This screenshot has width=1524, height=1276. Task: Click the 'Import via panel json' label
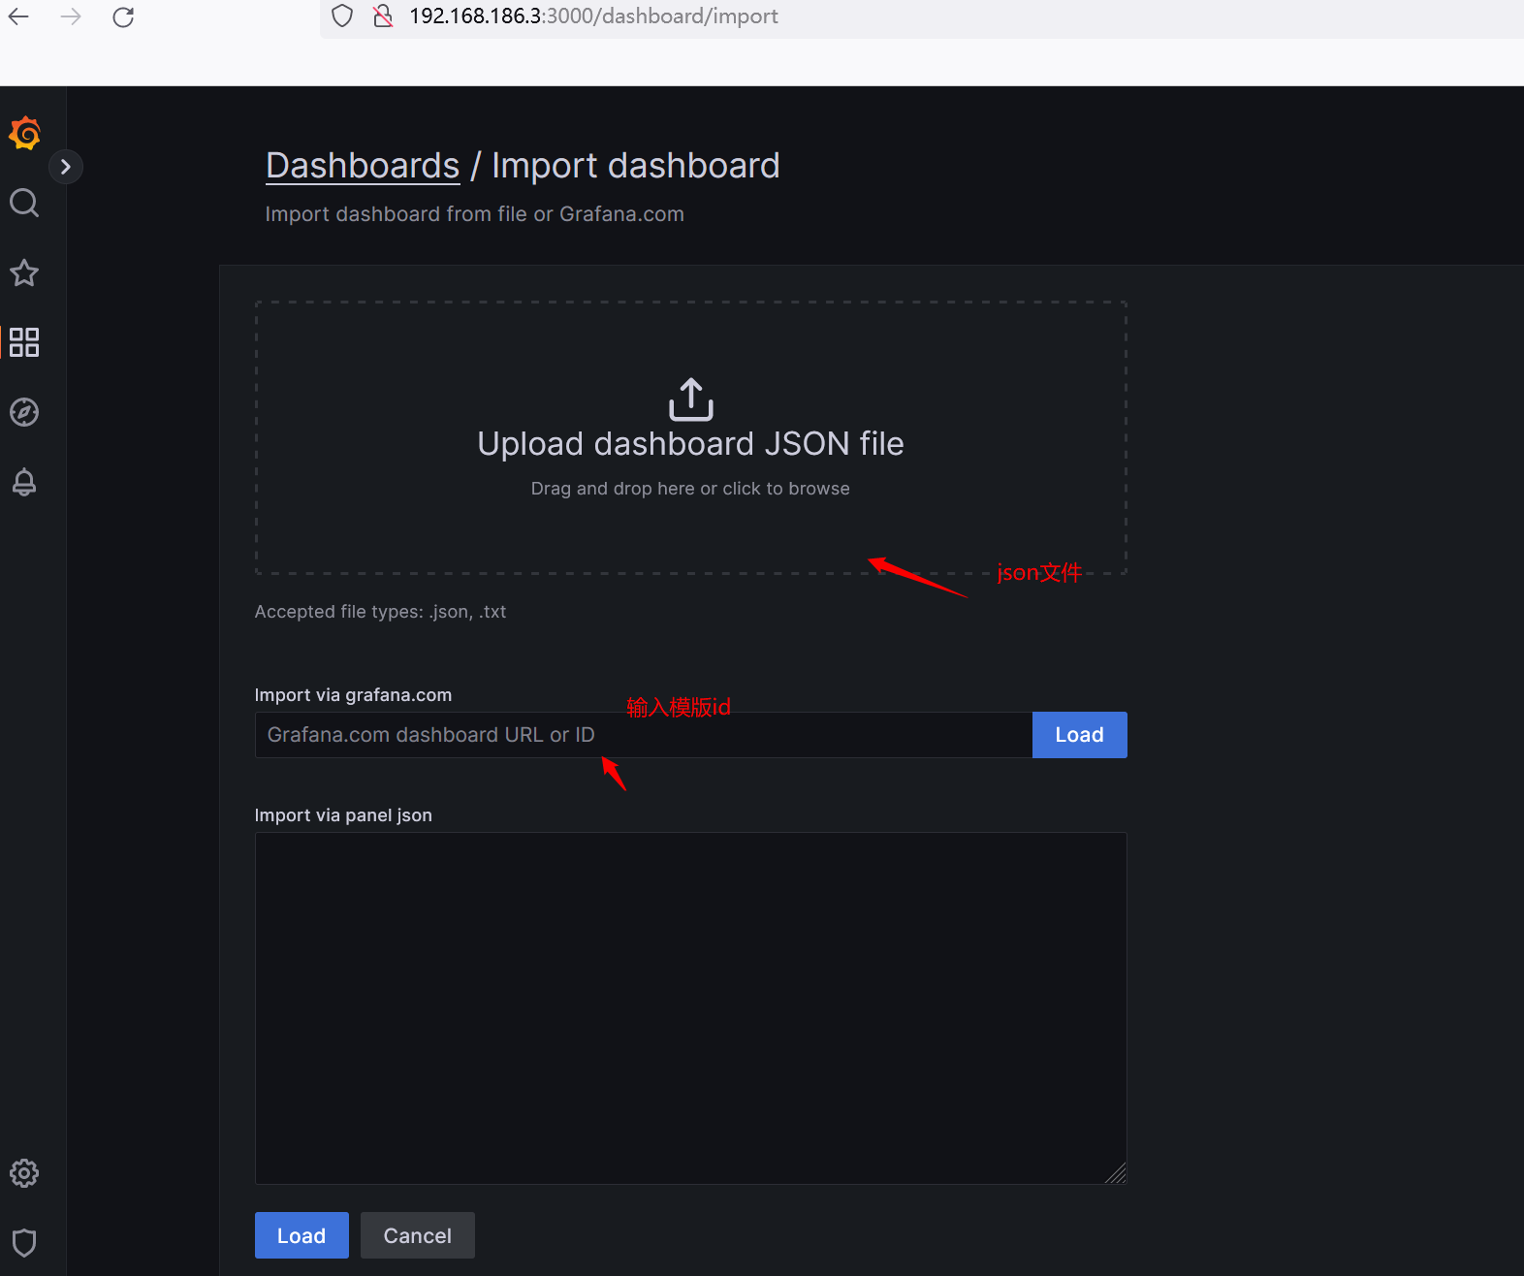point(343,815)
